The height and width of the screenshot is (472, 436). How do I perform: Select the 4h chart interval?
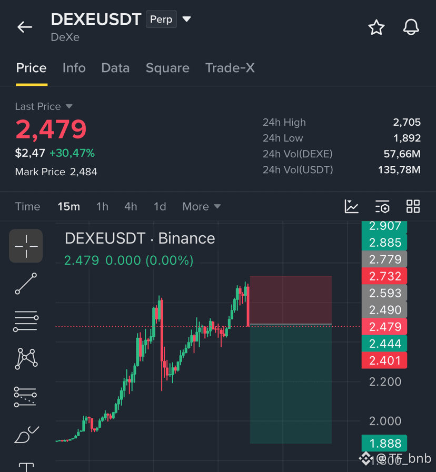tap(131, 207)
